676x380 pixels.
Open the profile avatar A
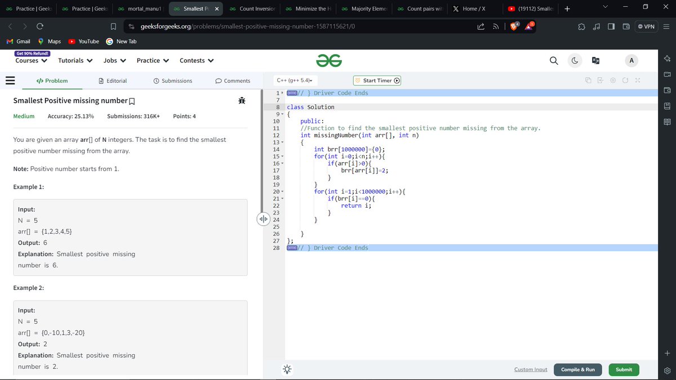click(x=631, y=61)
